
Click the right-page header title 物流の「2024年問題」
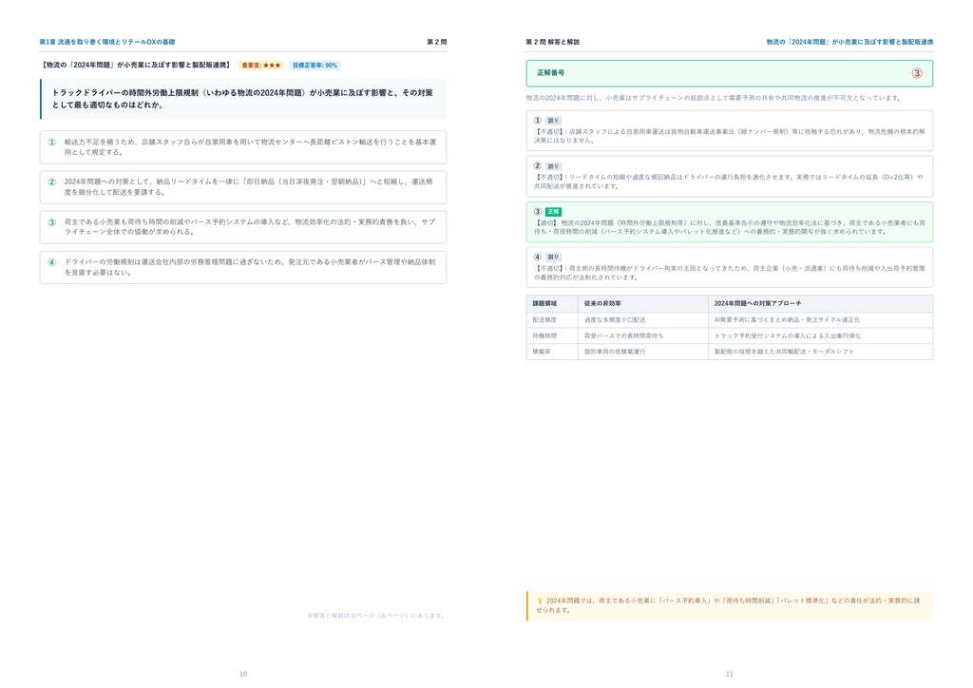849,42
